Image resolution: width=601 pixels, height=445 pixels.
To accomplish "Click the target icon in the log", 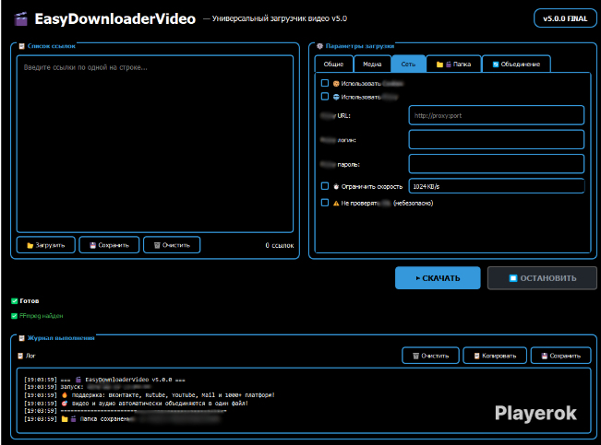I will click(65, 404).
